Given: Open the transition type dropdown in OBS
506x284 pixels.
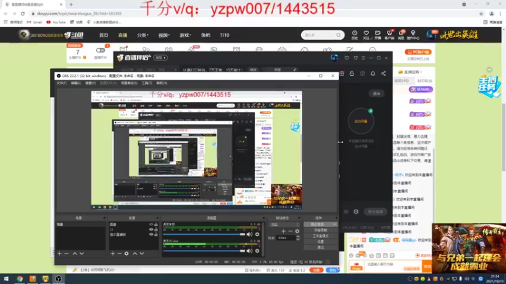Looking at the screenshot, I should [x=285, y=225].
